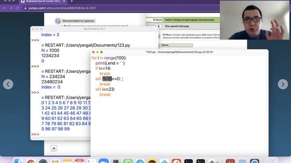Close the Информатика 8-сынып browser tab
This screenshot has height=163, width=291.
pyautogui.click(x=64, y=1)
